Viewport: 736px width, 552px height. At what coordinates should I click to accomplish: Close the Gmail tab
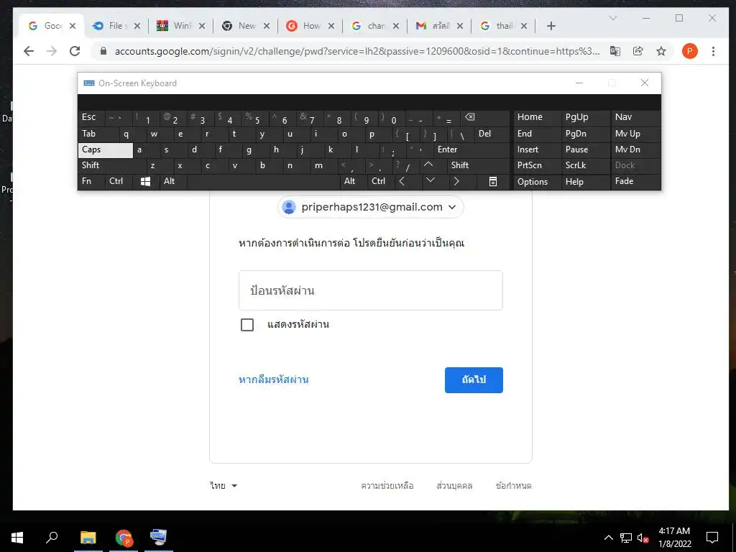[460, 26]
